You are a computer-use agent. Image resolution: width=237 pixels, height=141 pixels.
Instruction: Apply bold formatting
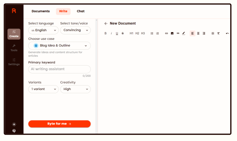pyautogui.click(x=105, y=33)
